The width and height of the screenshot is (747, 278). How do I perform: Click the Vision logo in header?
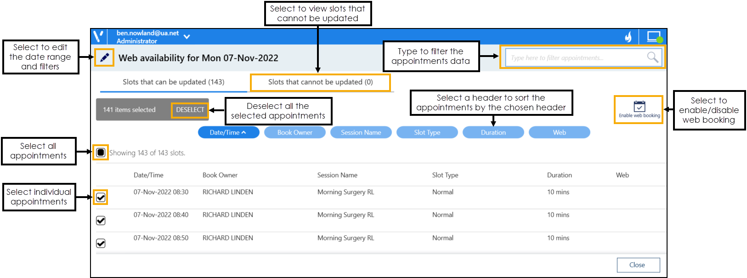pos(98,36)
